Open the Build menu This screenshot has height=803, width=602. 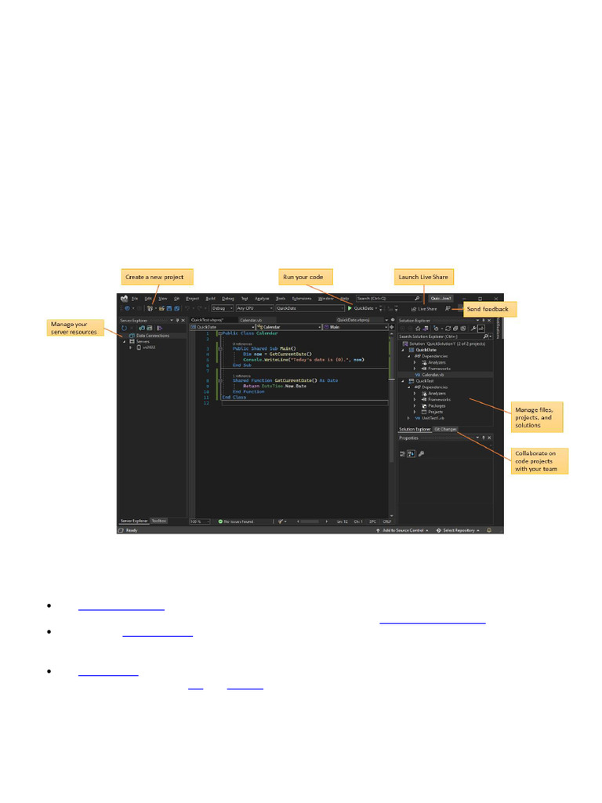coord(210,299)
